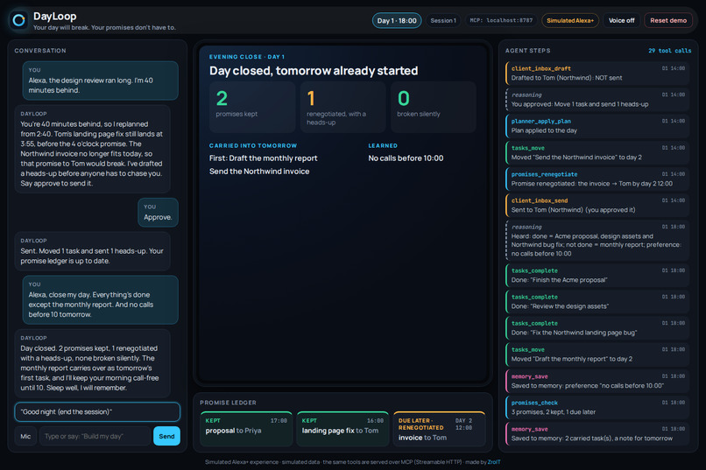Screen dimensions: 706x470
Task: Select tasks_move "Draft the monthly report" step
Action: (597, 354)
